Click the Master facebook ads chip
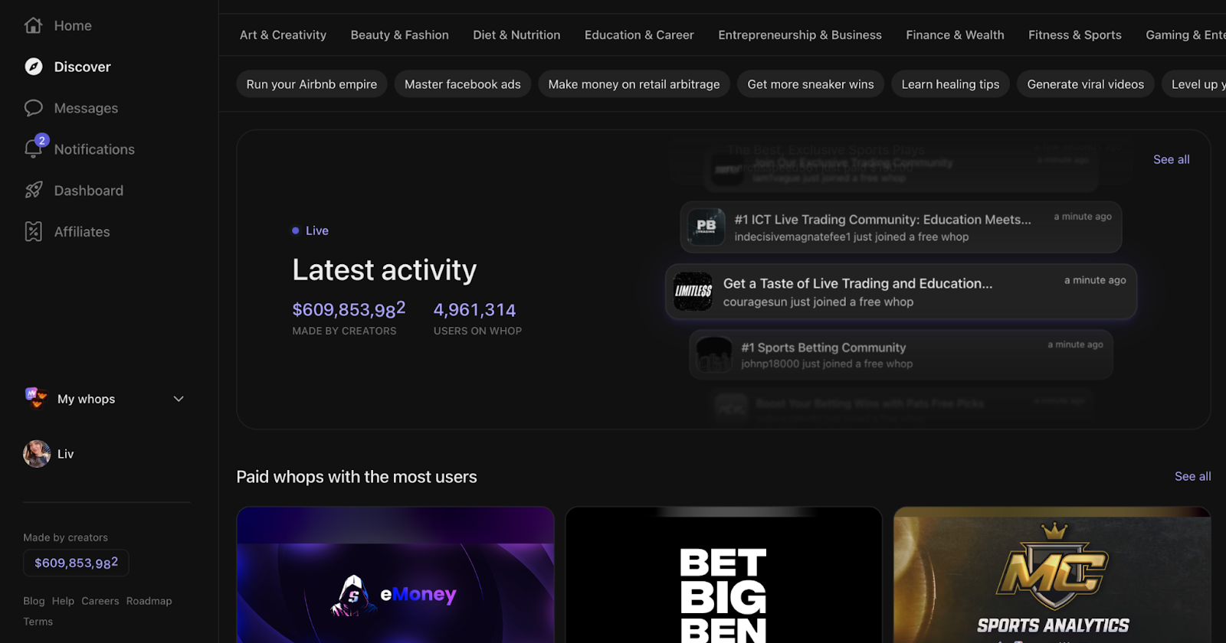The height and width of the screenshot is (643, 1226). click(x=463, y=84)
